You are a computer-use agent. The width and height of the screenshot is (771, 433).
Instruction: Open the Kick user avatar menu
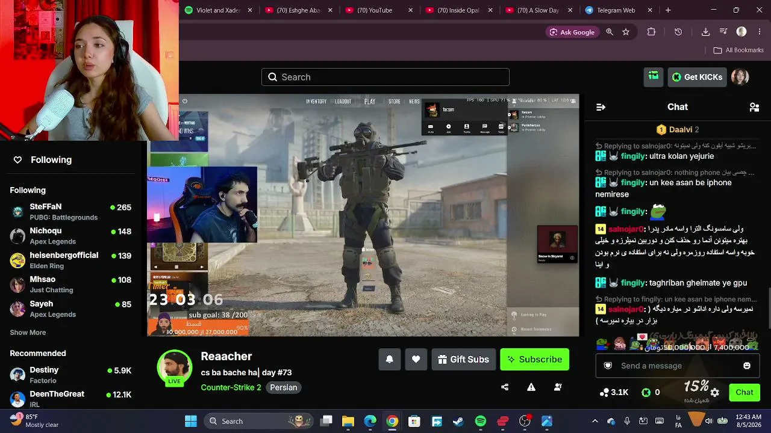tap(740, 77)
